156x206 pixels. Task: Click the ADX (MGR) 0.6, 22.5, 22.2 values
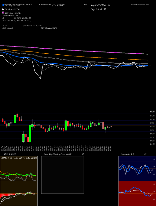pyautogui.click(x=32, y=26)
